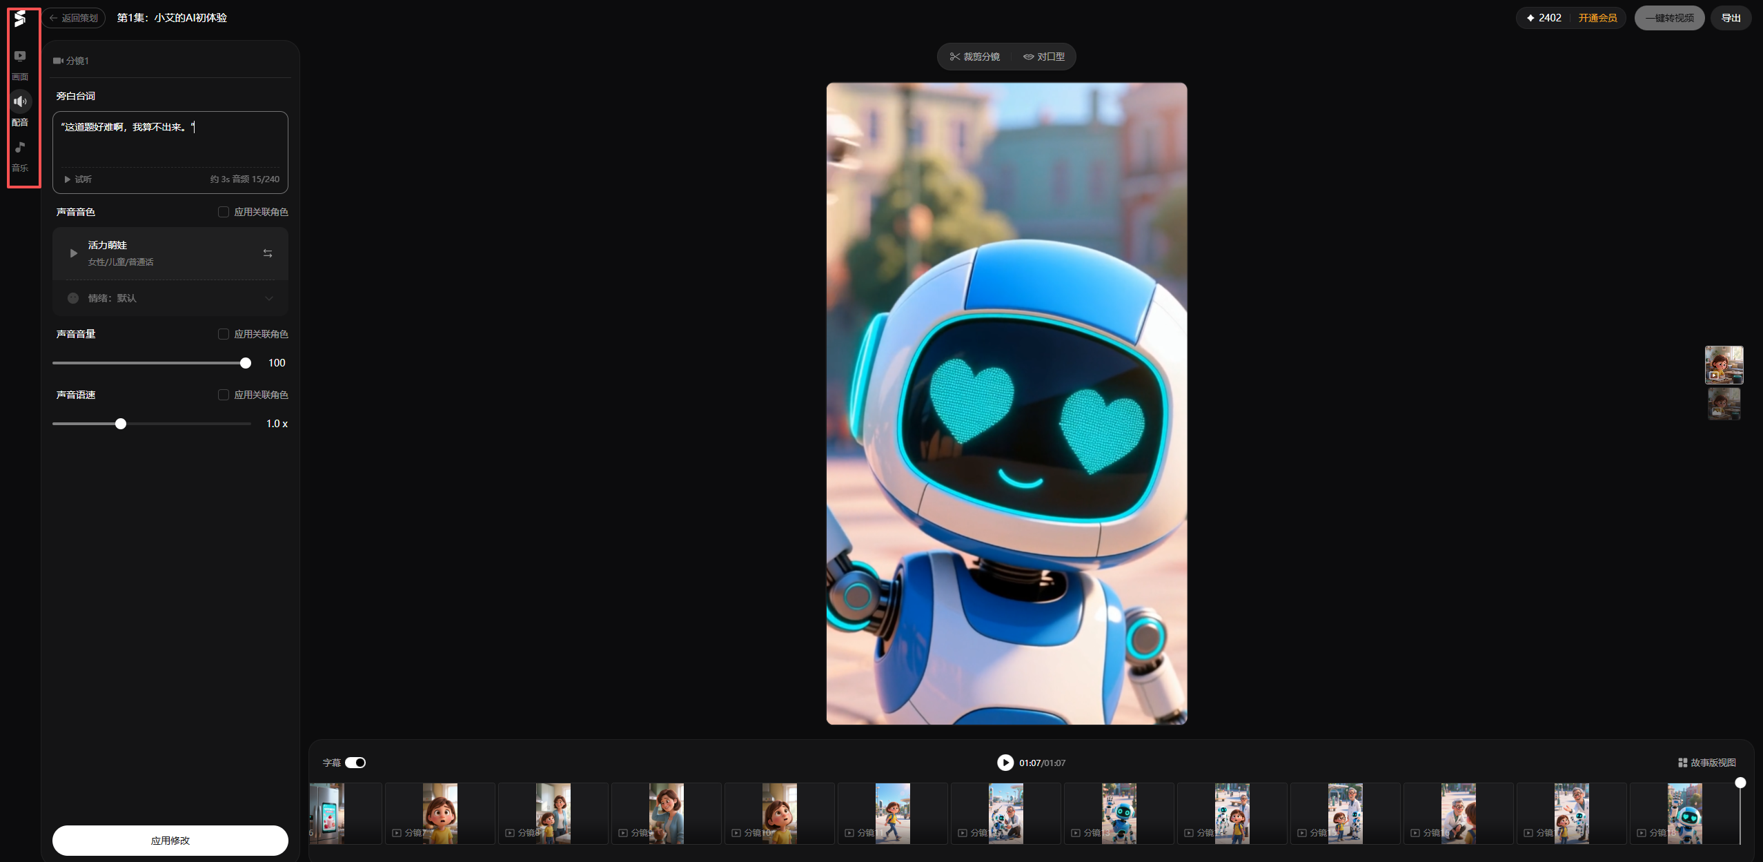Click 返回策划 back button

(74, 18)
